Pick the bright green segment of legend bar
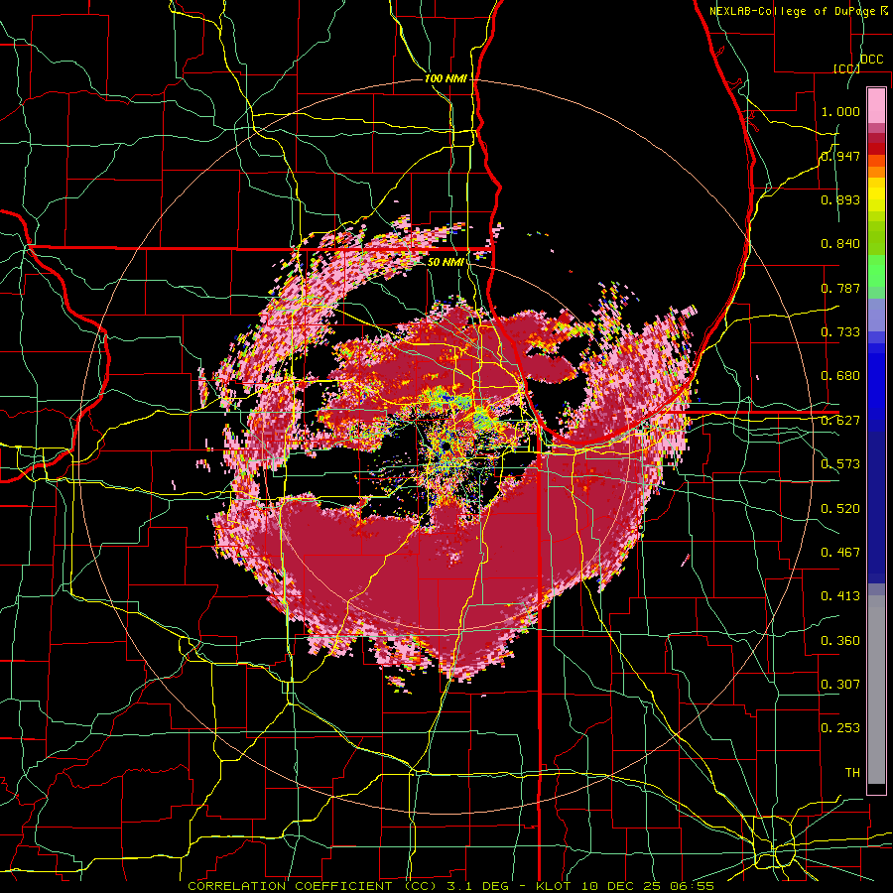This screenshot has height=893, width=893. pos(876,271)
